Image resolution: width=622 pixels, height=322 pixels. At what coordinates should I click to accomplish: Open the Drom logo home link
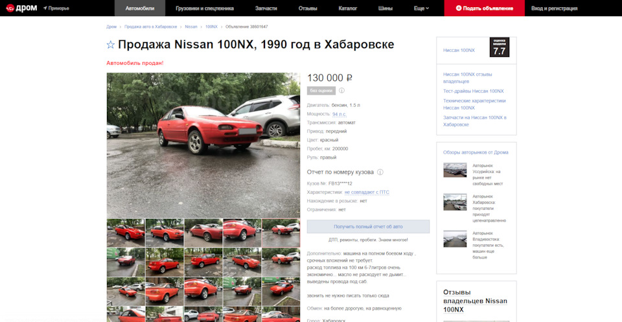[x=21, y=8]
